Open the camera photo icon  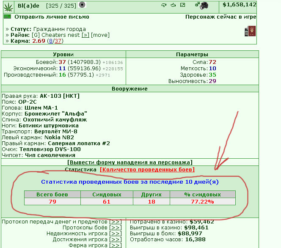tap(204, 6)
